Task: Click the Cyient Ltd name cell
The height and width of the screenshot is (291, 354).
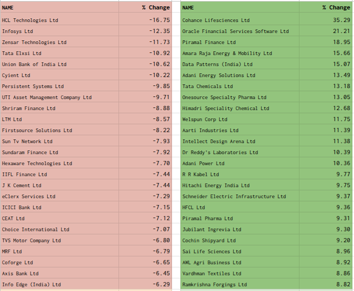Action: click(59, 75)
